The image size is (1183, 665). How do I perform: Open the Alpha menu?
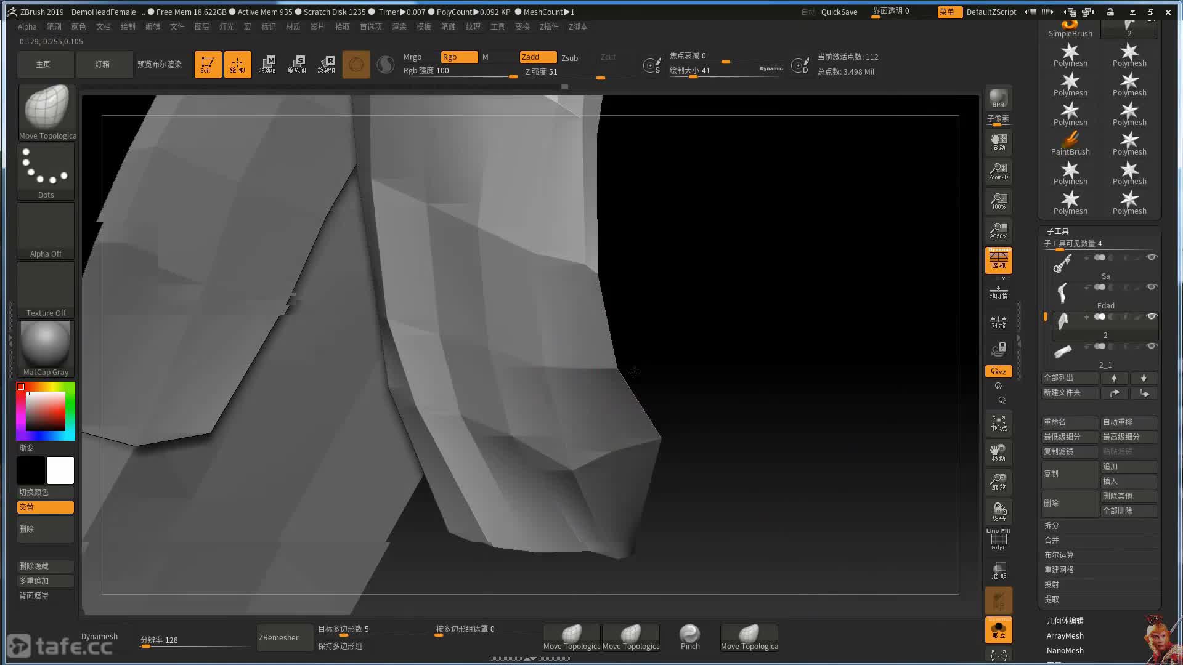coord(27,26)
